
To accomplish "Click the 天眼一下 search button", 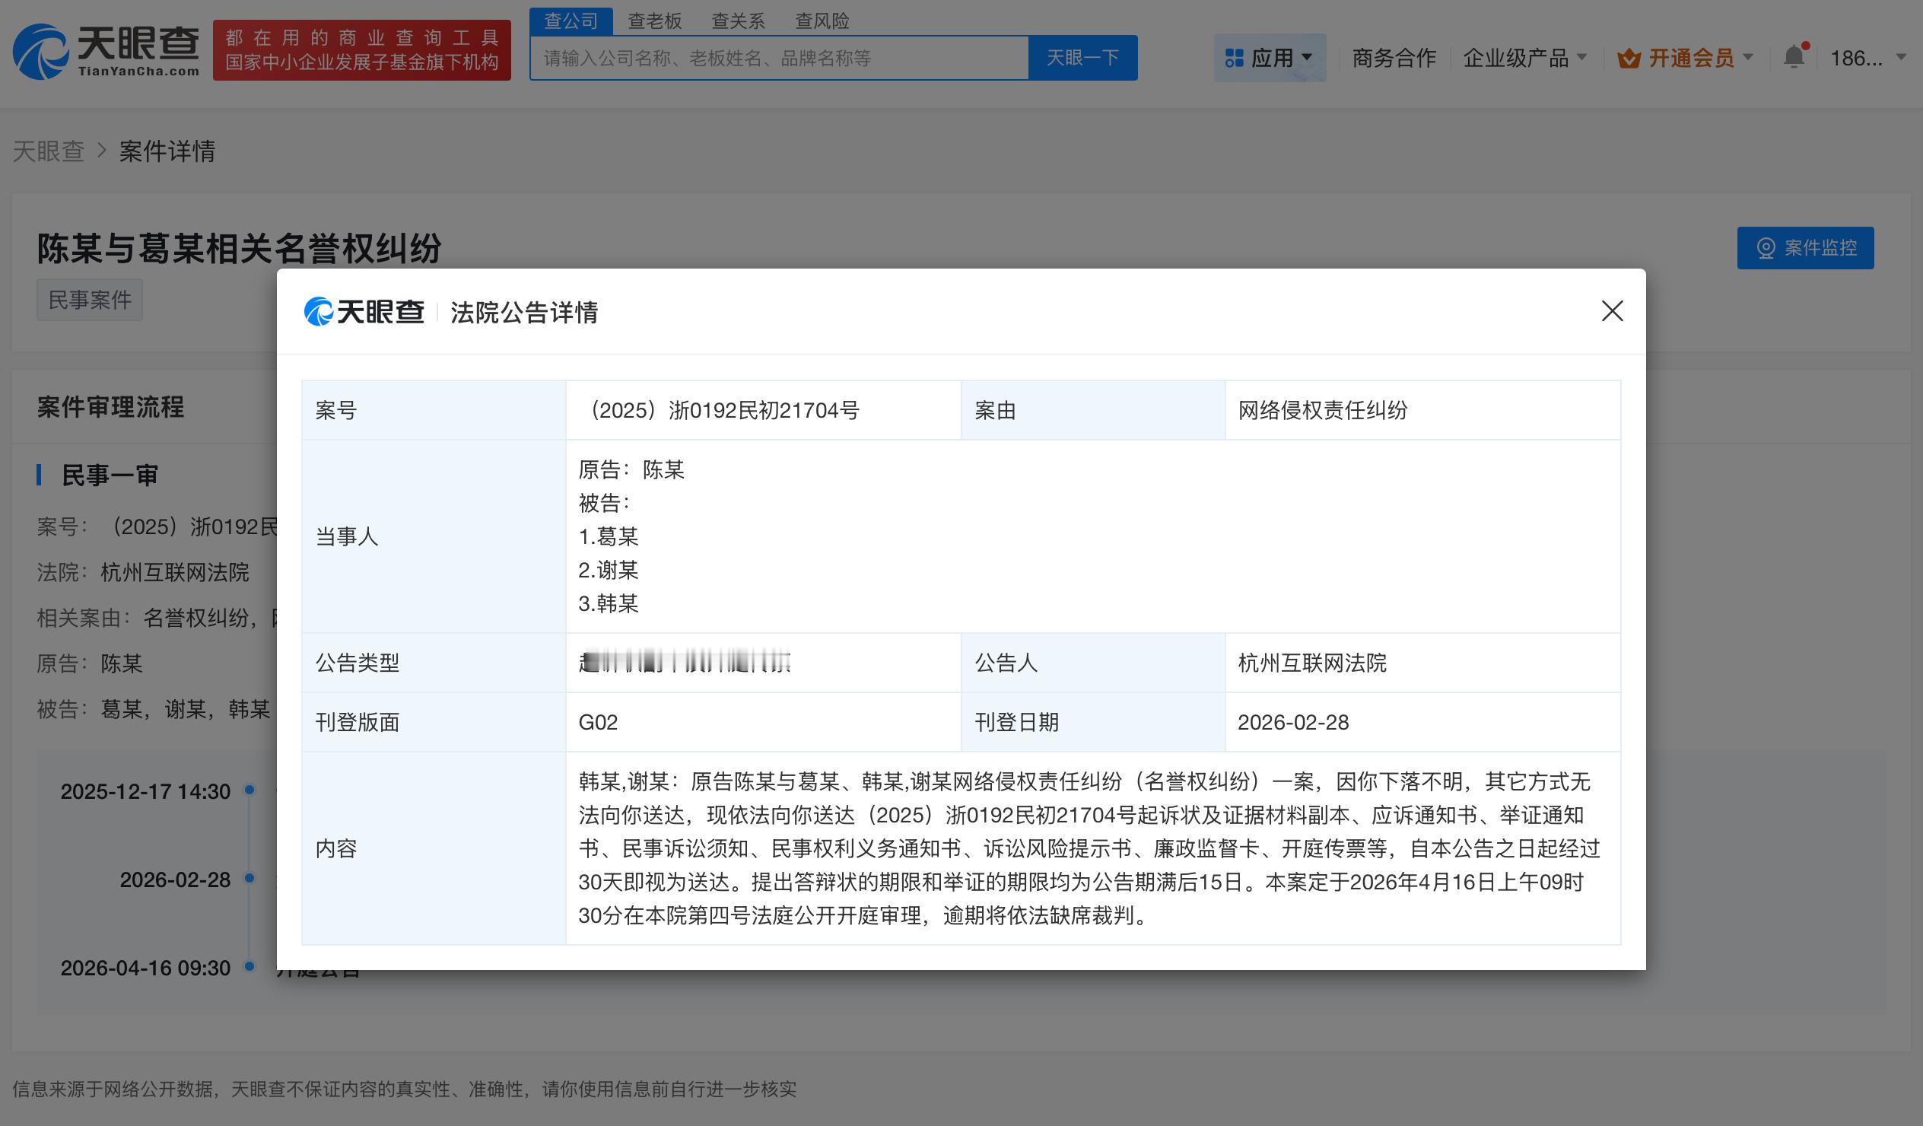I will (x=1083, y=56).
